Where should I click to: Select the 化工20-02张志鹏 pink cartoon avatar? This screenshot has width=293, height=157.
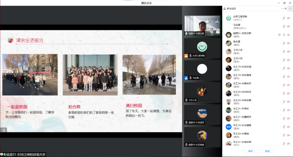[x=228, y=102]
